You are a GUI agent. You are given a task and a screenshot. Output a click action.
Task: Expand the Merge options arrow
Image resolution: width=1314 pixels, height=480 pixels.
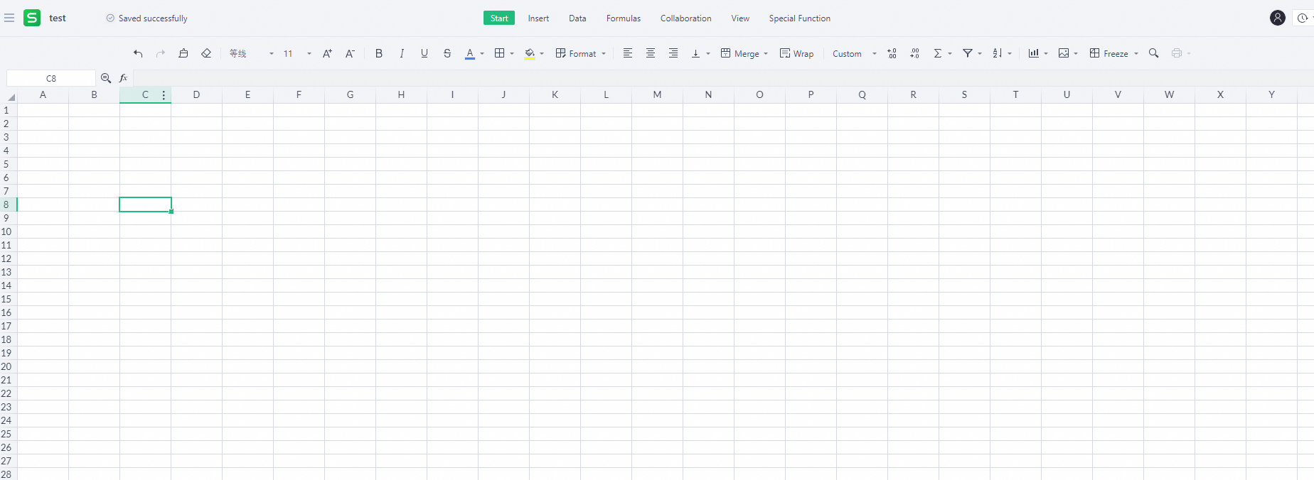766,54
